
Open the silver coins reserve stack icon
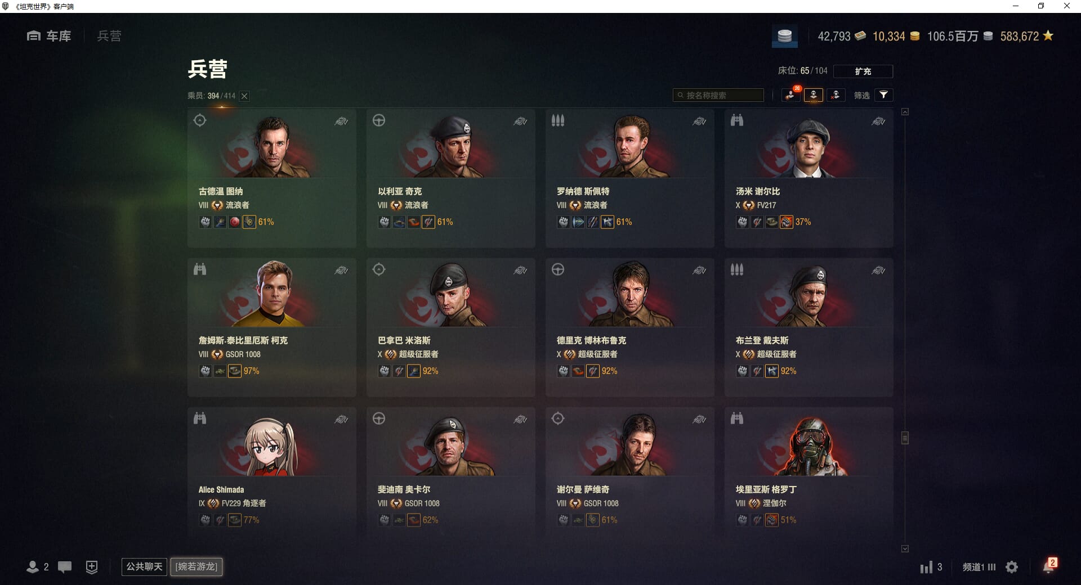[784, 37]
